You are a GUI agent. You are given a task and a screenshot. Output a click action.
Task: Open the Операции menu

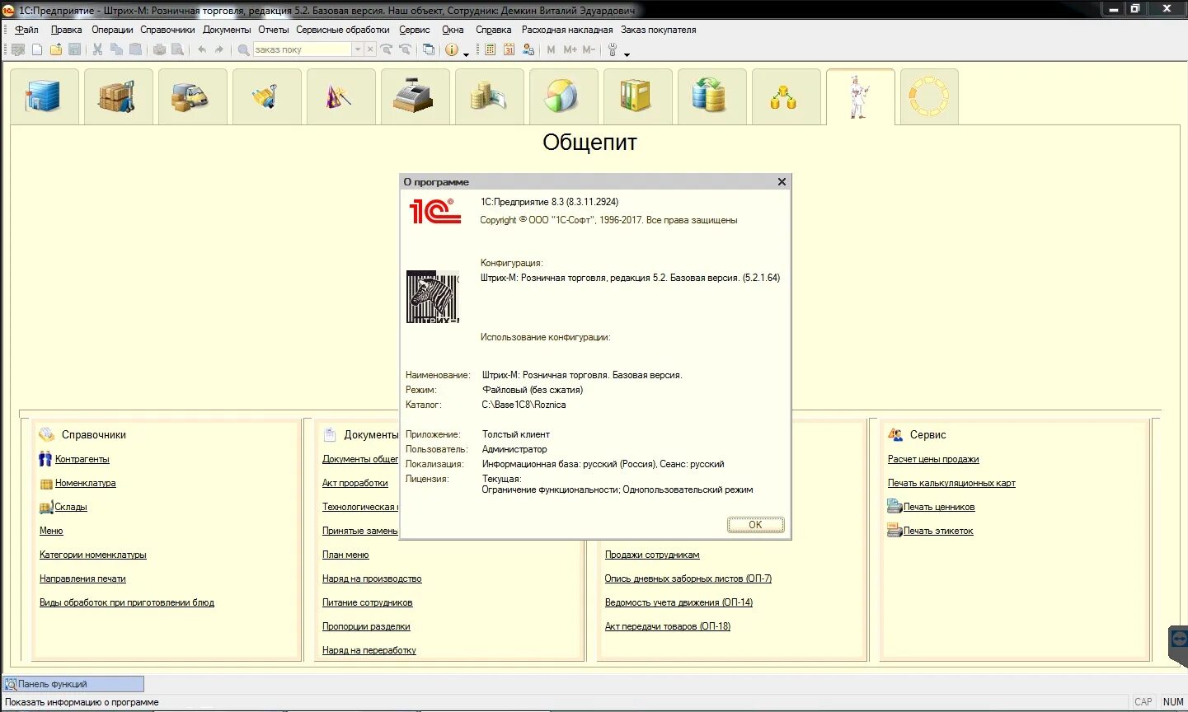[x=112, y=30]
